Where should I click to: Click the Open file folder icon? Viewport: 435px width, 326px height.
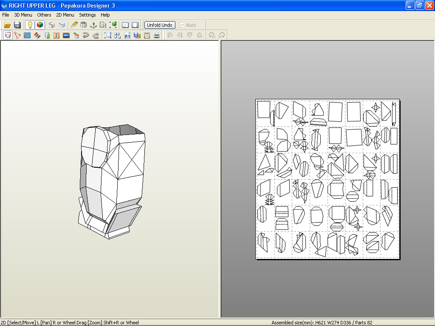click(x=7, y=25)
